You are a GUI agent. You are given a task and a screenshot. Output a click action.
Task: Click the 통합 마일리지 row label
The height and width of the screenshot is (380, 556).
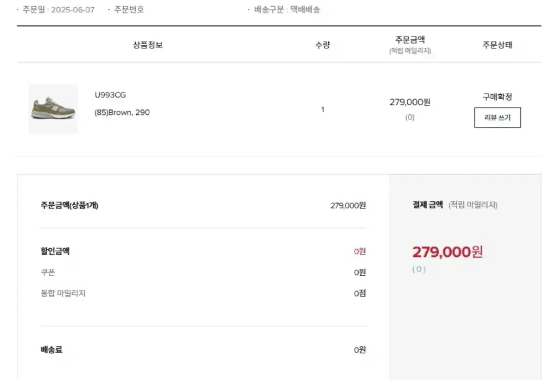[x=63, y=293]
